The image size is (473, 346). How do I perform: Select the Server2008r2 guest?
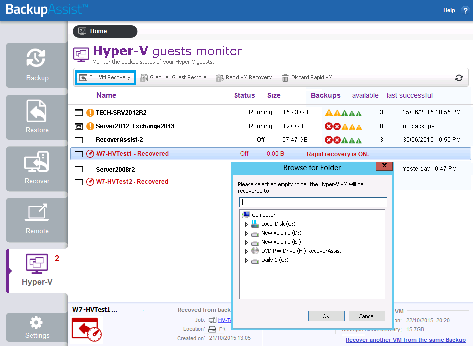[115, 169]
